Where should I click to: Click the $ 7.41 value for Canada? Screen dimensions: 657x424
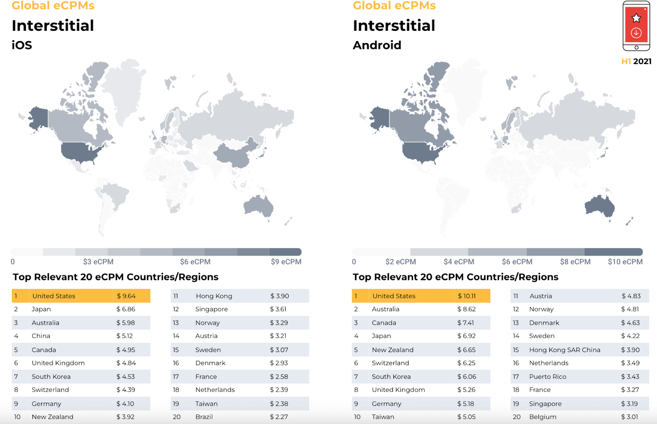coord(466,323)
